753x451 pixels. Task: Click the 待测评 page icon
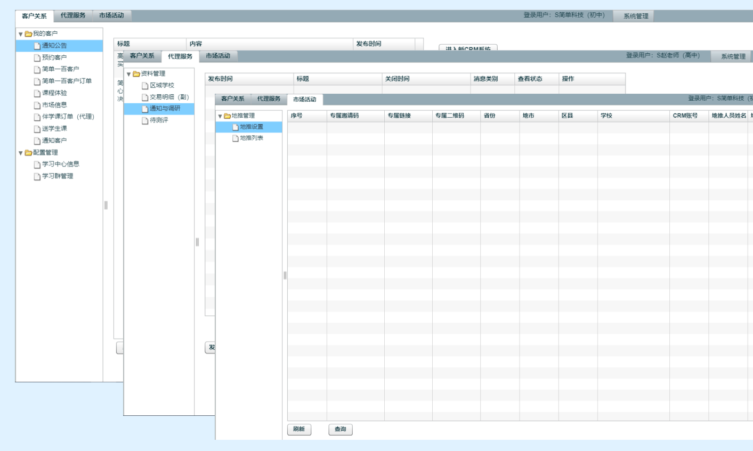145,121
